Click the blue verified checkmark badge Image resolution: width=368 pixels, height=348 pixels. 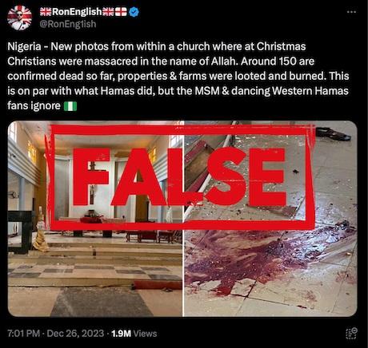pyautogui.click(x=134, y=12)
